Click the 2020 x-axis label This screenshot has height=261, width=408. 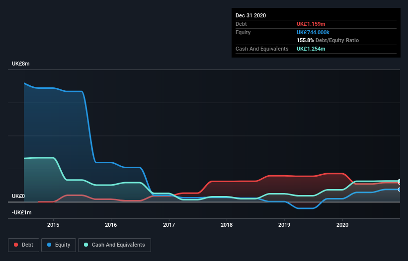(342, 225)
